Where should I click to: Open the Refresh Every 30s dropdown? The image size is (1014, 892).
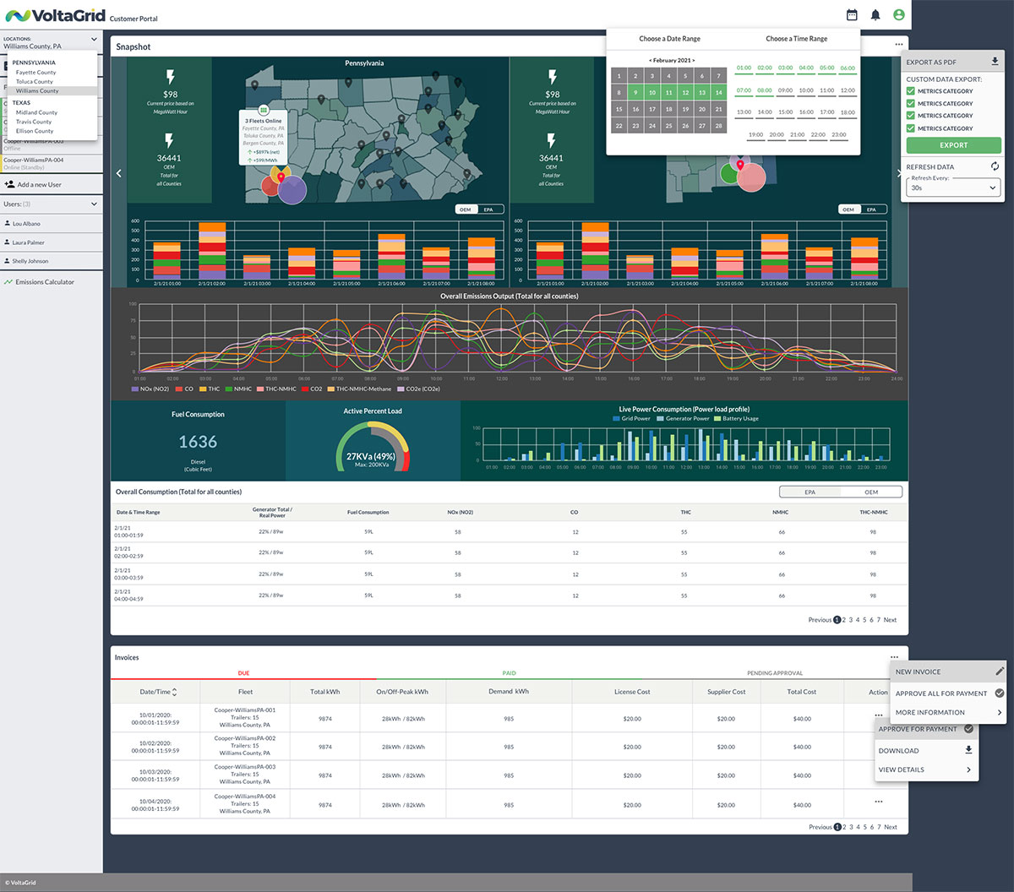(953, 188)
